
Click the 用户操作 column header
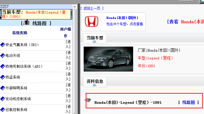point(66,32)
